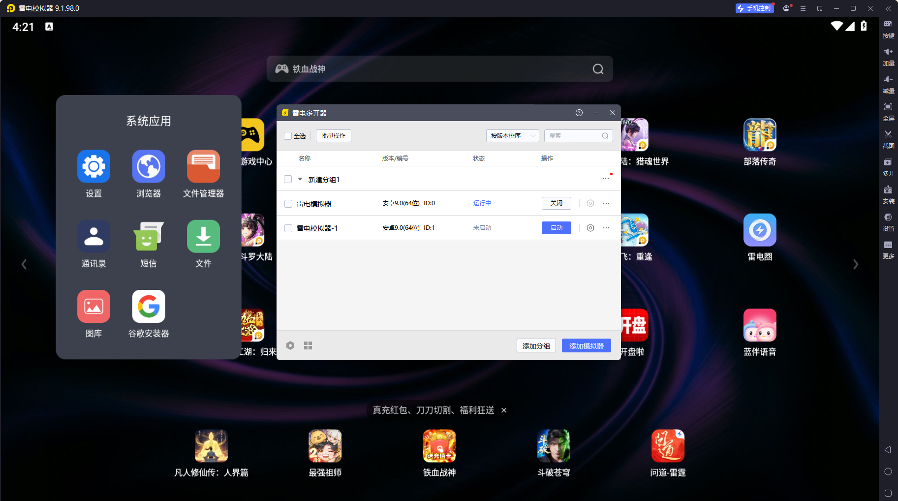Open the help icon in 雷电多开器 window
Image resolution: width=898 pixels, height=501 pixels.
click(579, 113)
